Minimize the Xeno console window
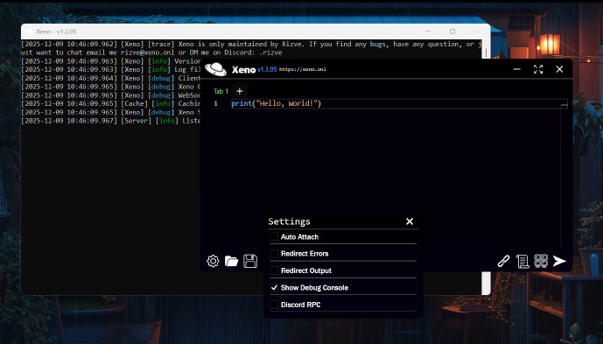 428,32
